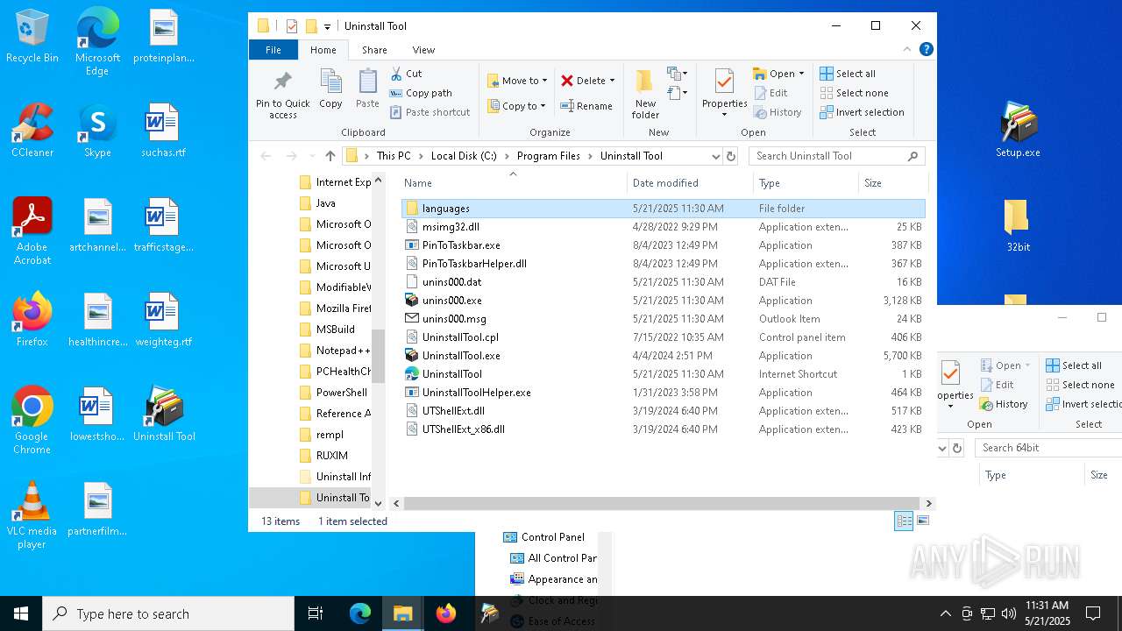1122x631 pixels.
Task: Select Uninstall Tool desktop shortcut
Action: (164, 415)
